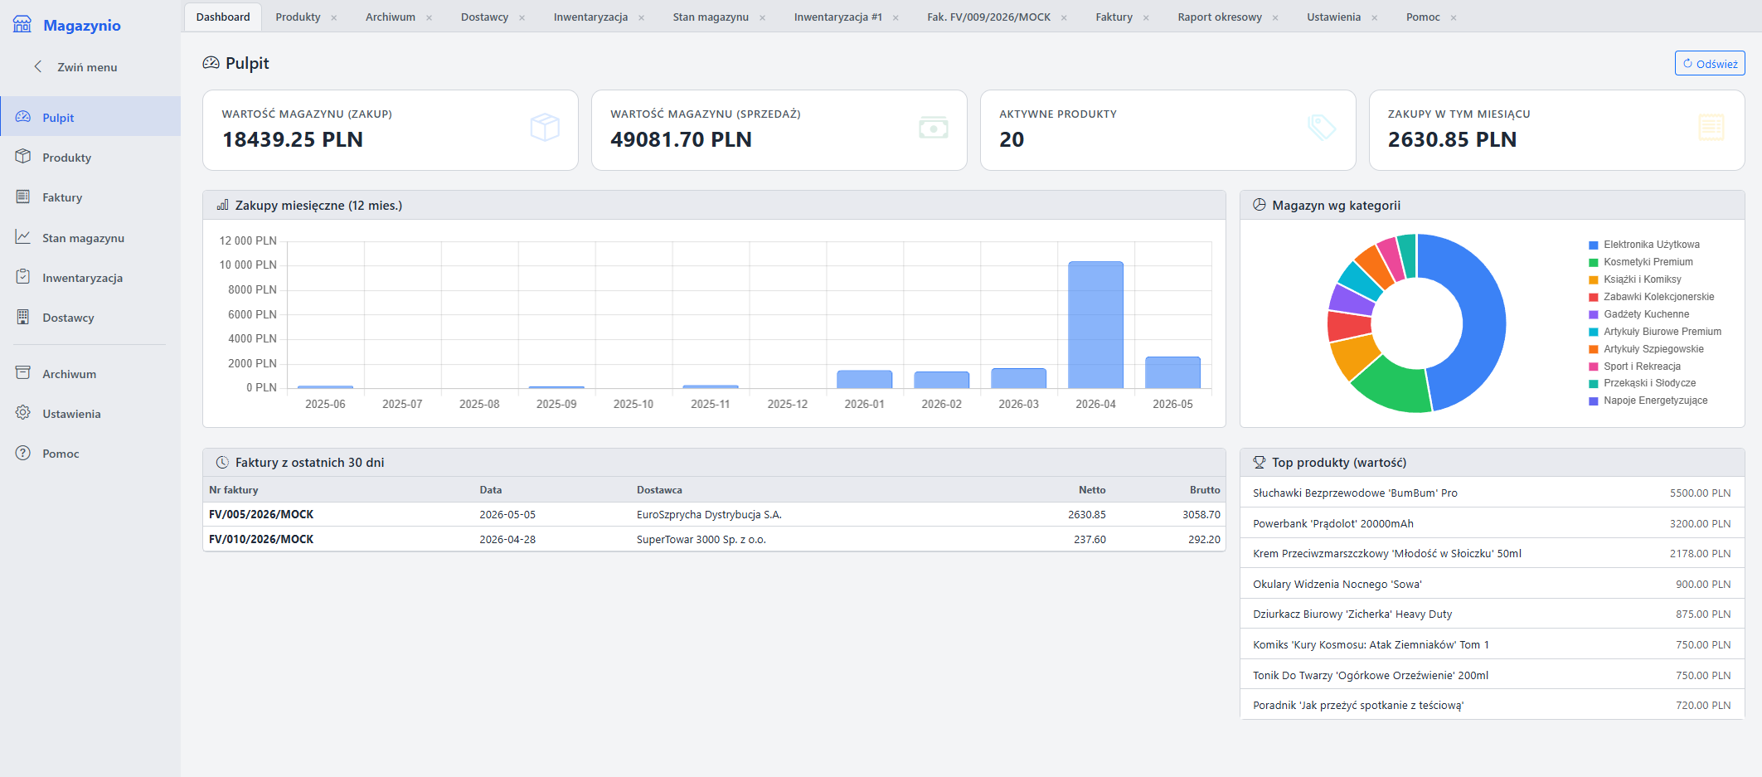Click the bar chart icon beside Zakupy miesięczne

coord(222,205)
